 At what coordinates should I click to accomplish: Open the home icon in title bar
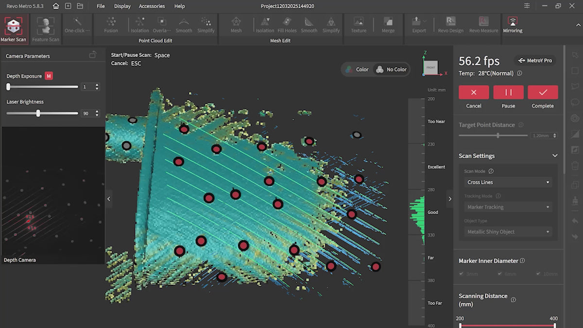(56, 6)
